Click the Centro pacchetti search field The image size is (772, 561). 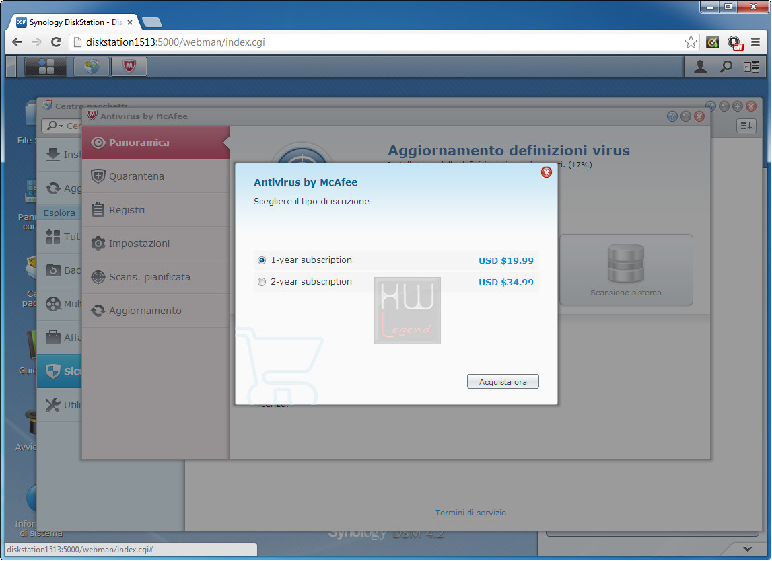[x=62, y=126]
